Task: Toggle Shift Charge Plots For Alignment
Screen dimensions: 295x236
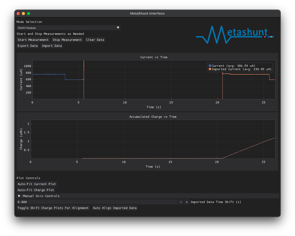Action: 53,208
